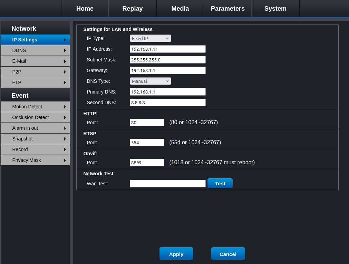Click the Wan Test input field

(168, 184)
